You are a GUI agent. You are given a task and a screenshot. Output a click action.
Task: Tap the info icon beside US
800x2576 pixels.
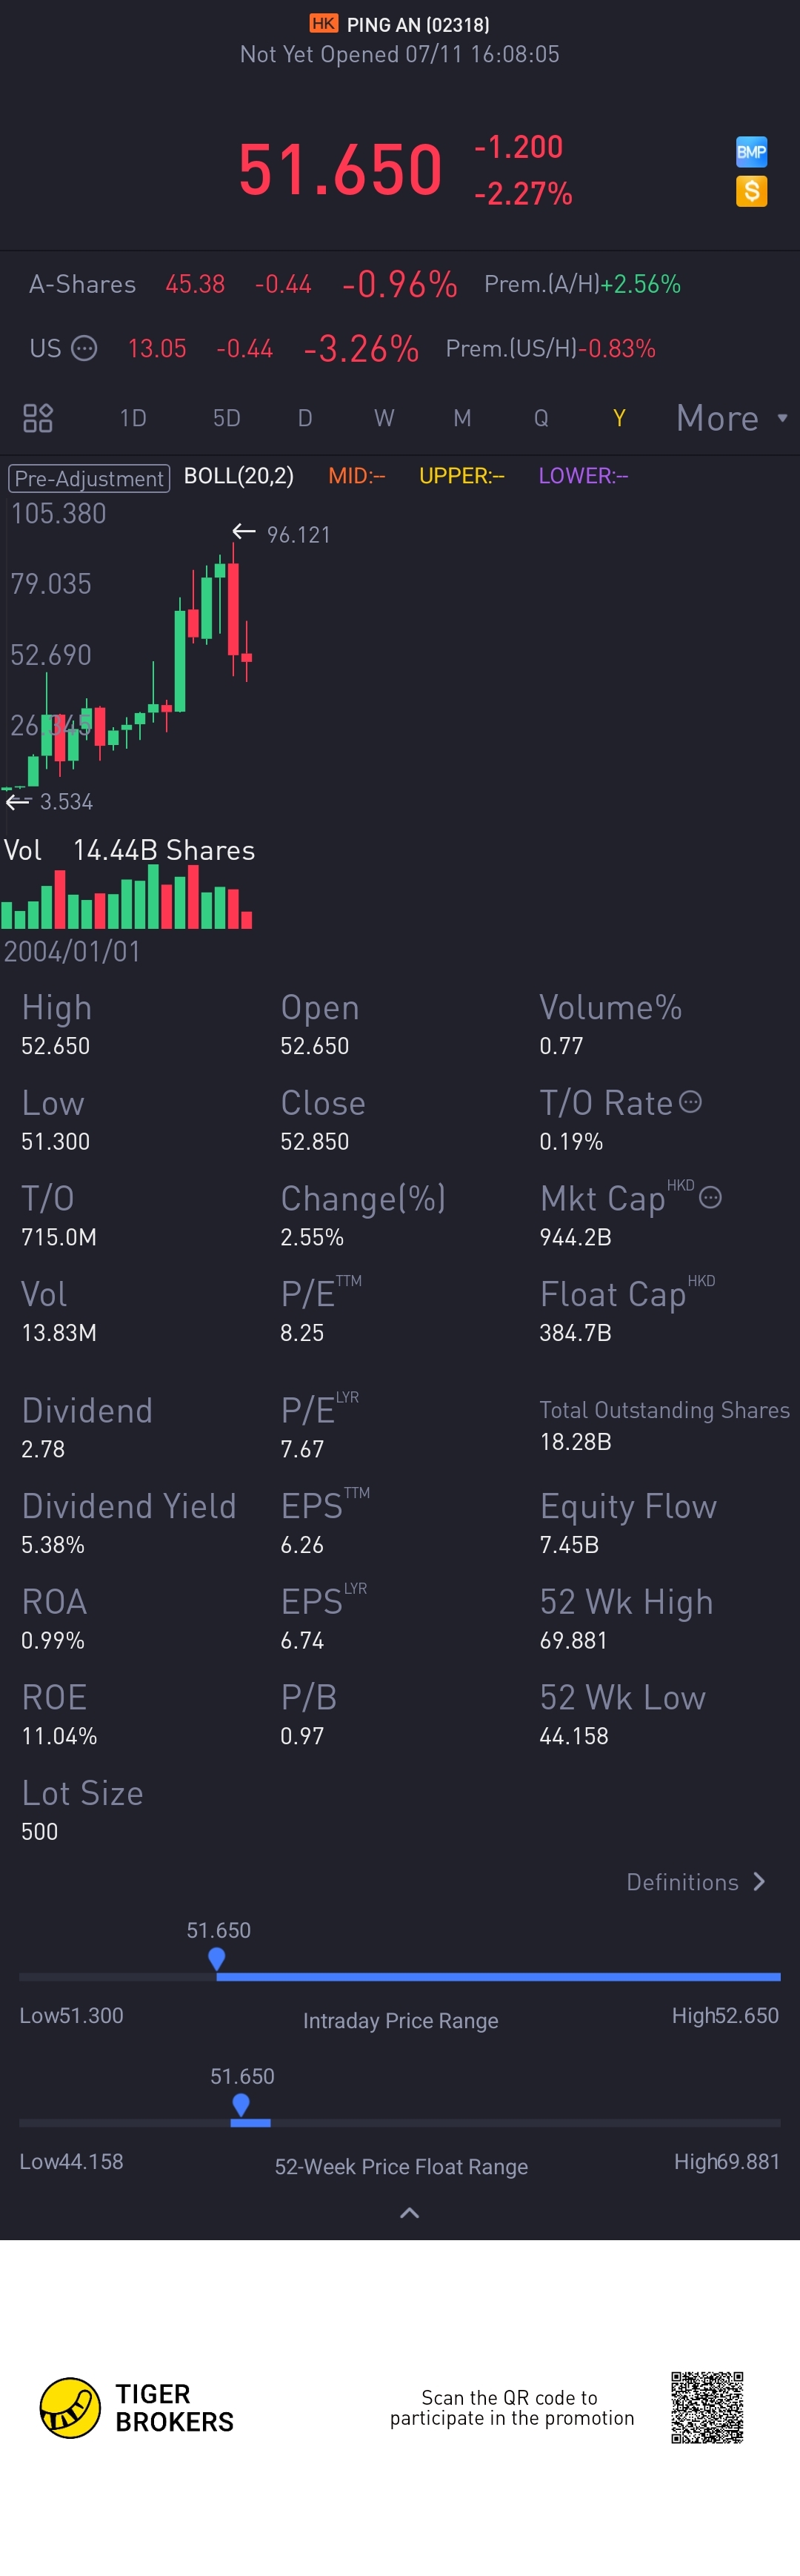[x=85, y=348]
